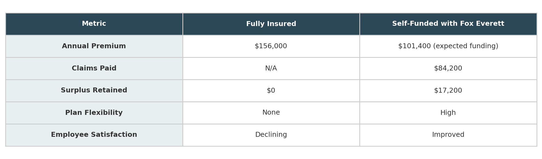Click the $0 surplus retained cell

pos(271,91)
